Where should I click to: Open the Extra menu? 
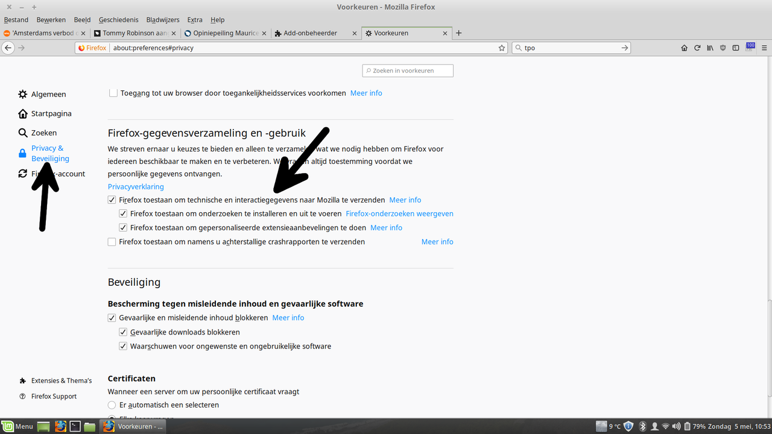(x=195, y=20)
